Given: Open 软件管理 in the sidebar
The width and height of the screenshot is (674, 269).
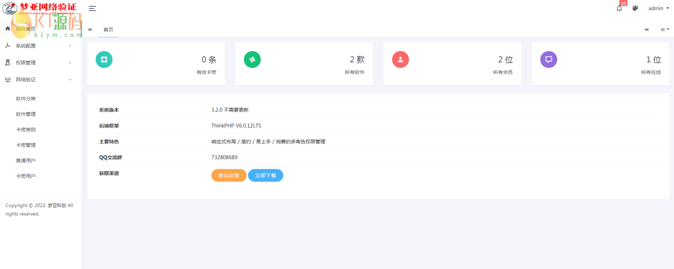Looking at the screenshot, I should [26, 114].
